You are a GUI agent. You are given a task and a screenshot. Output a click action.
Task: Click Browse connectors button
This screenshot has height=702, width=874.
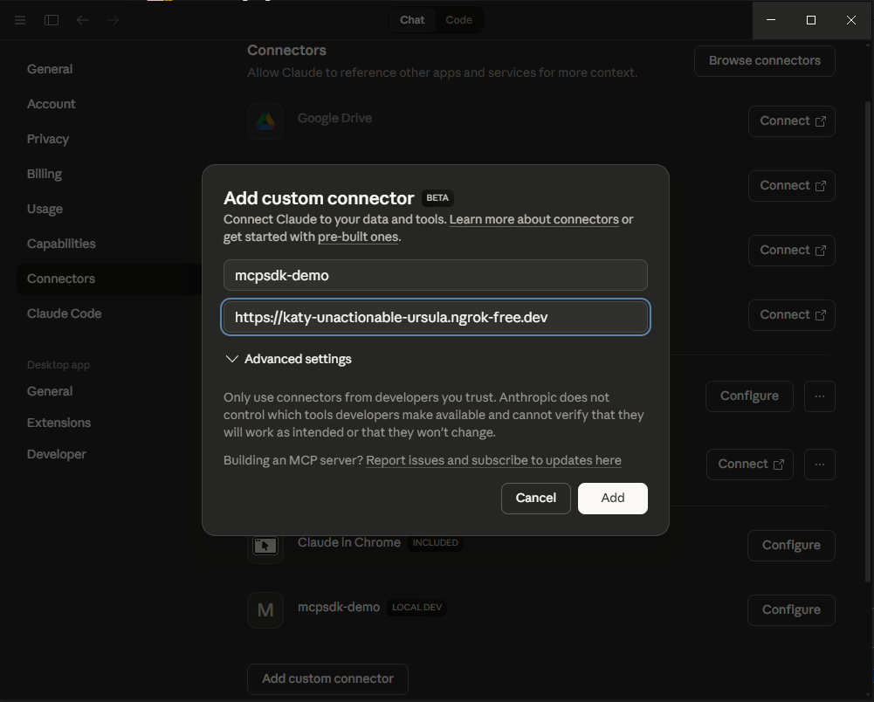coord(764,61)
